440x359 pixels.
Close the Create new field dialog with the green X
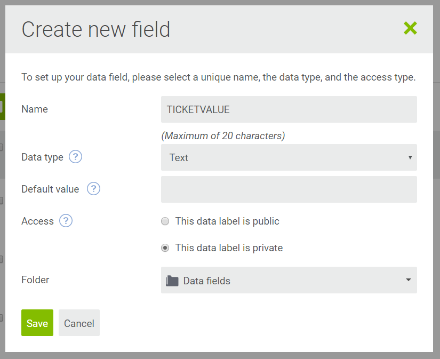(x=410, y=28)
